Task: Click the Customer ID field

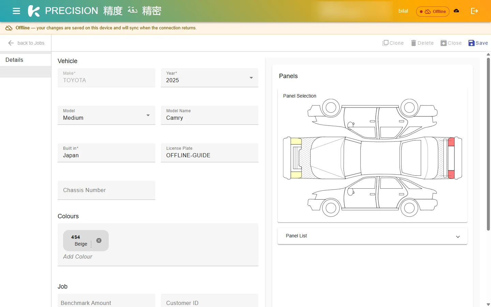Action: click(209, 301)
